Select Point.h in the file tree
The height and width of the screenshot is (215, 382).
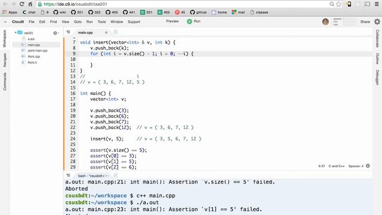(32, 62)
